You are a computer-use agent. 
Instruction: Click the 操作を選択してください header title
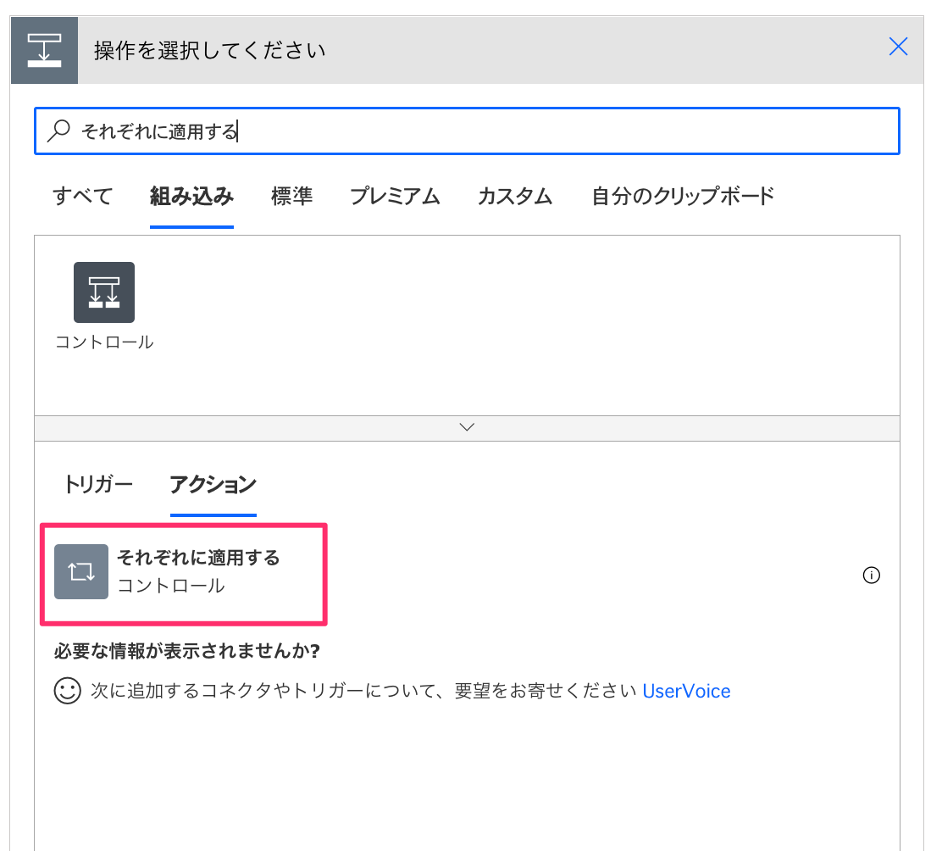tap(210, 51)
